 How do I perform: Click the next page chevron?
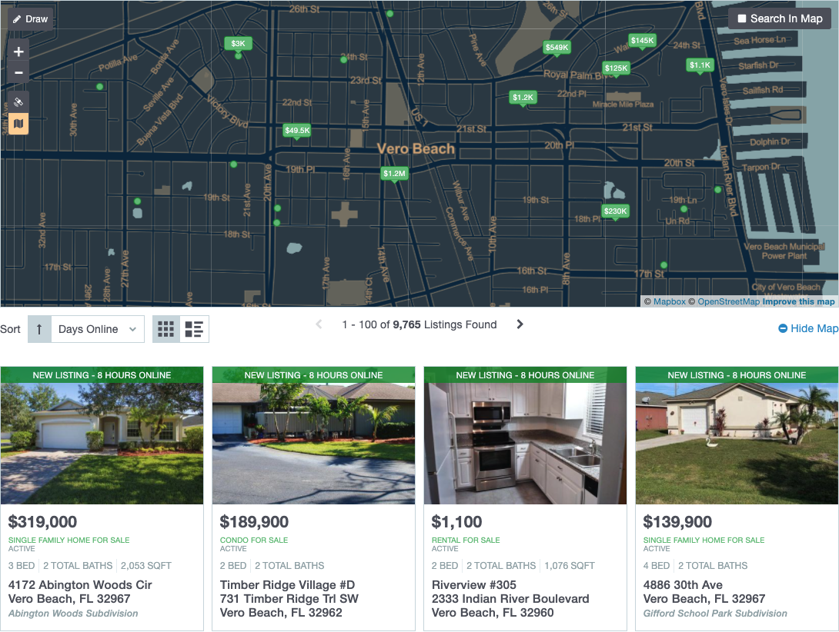tap(520, 324)
